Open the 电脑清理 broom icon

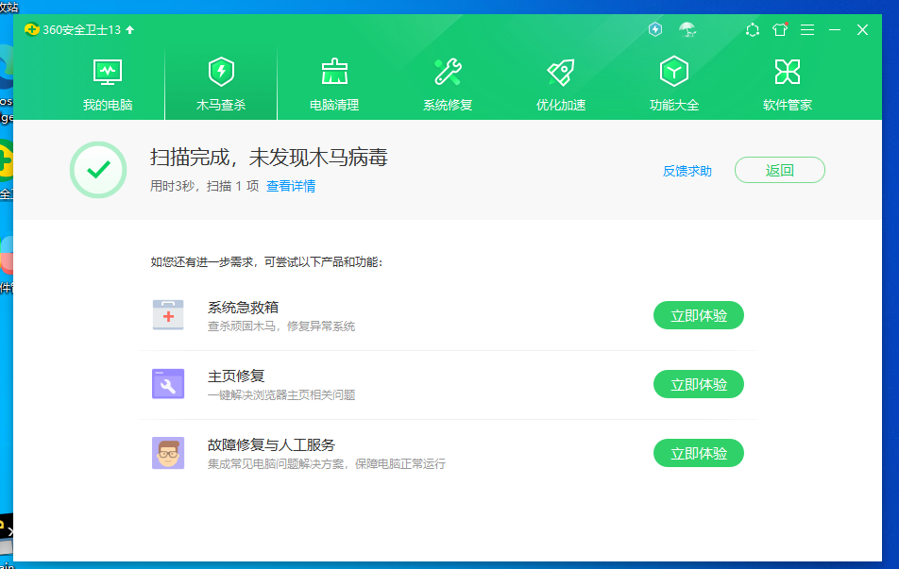point(334,72)
